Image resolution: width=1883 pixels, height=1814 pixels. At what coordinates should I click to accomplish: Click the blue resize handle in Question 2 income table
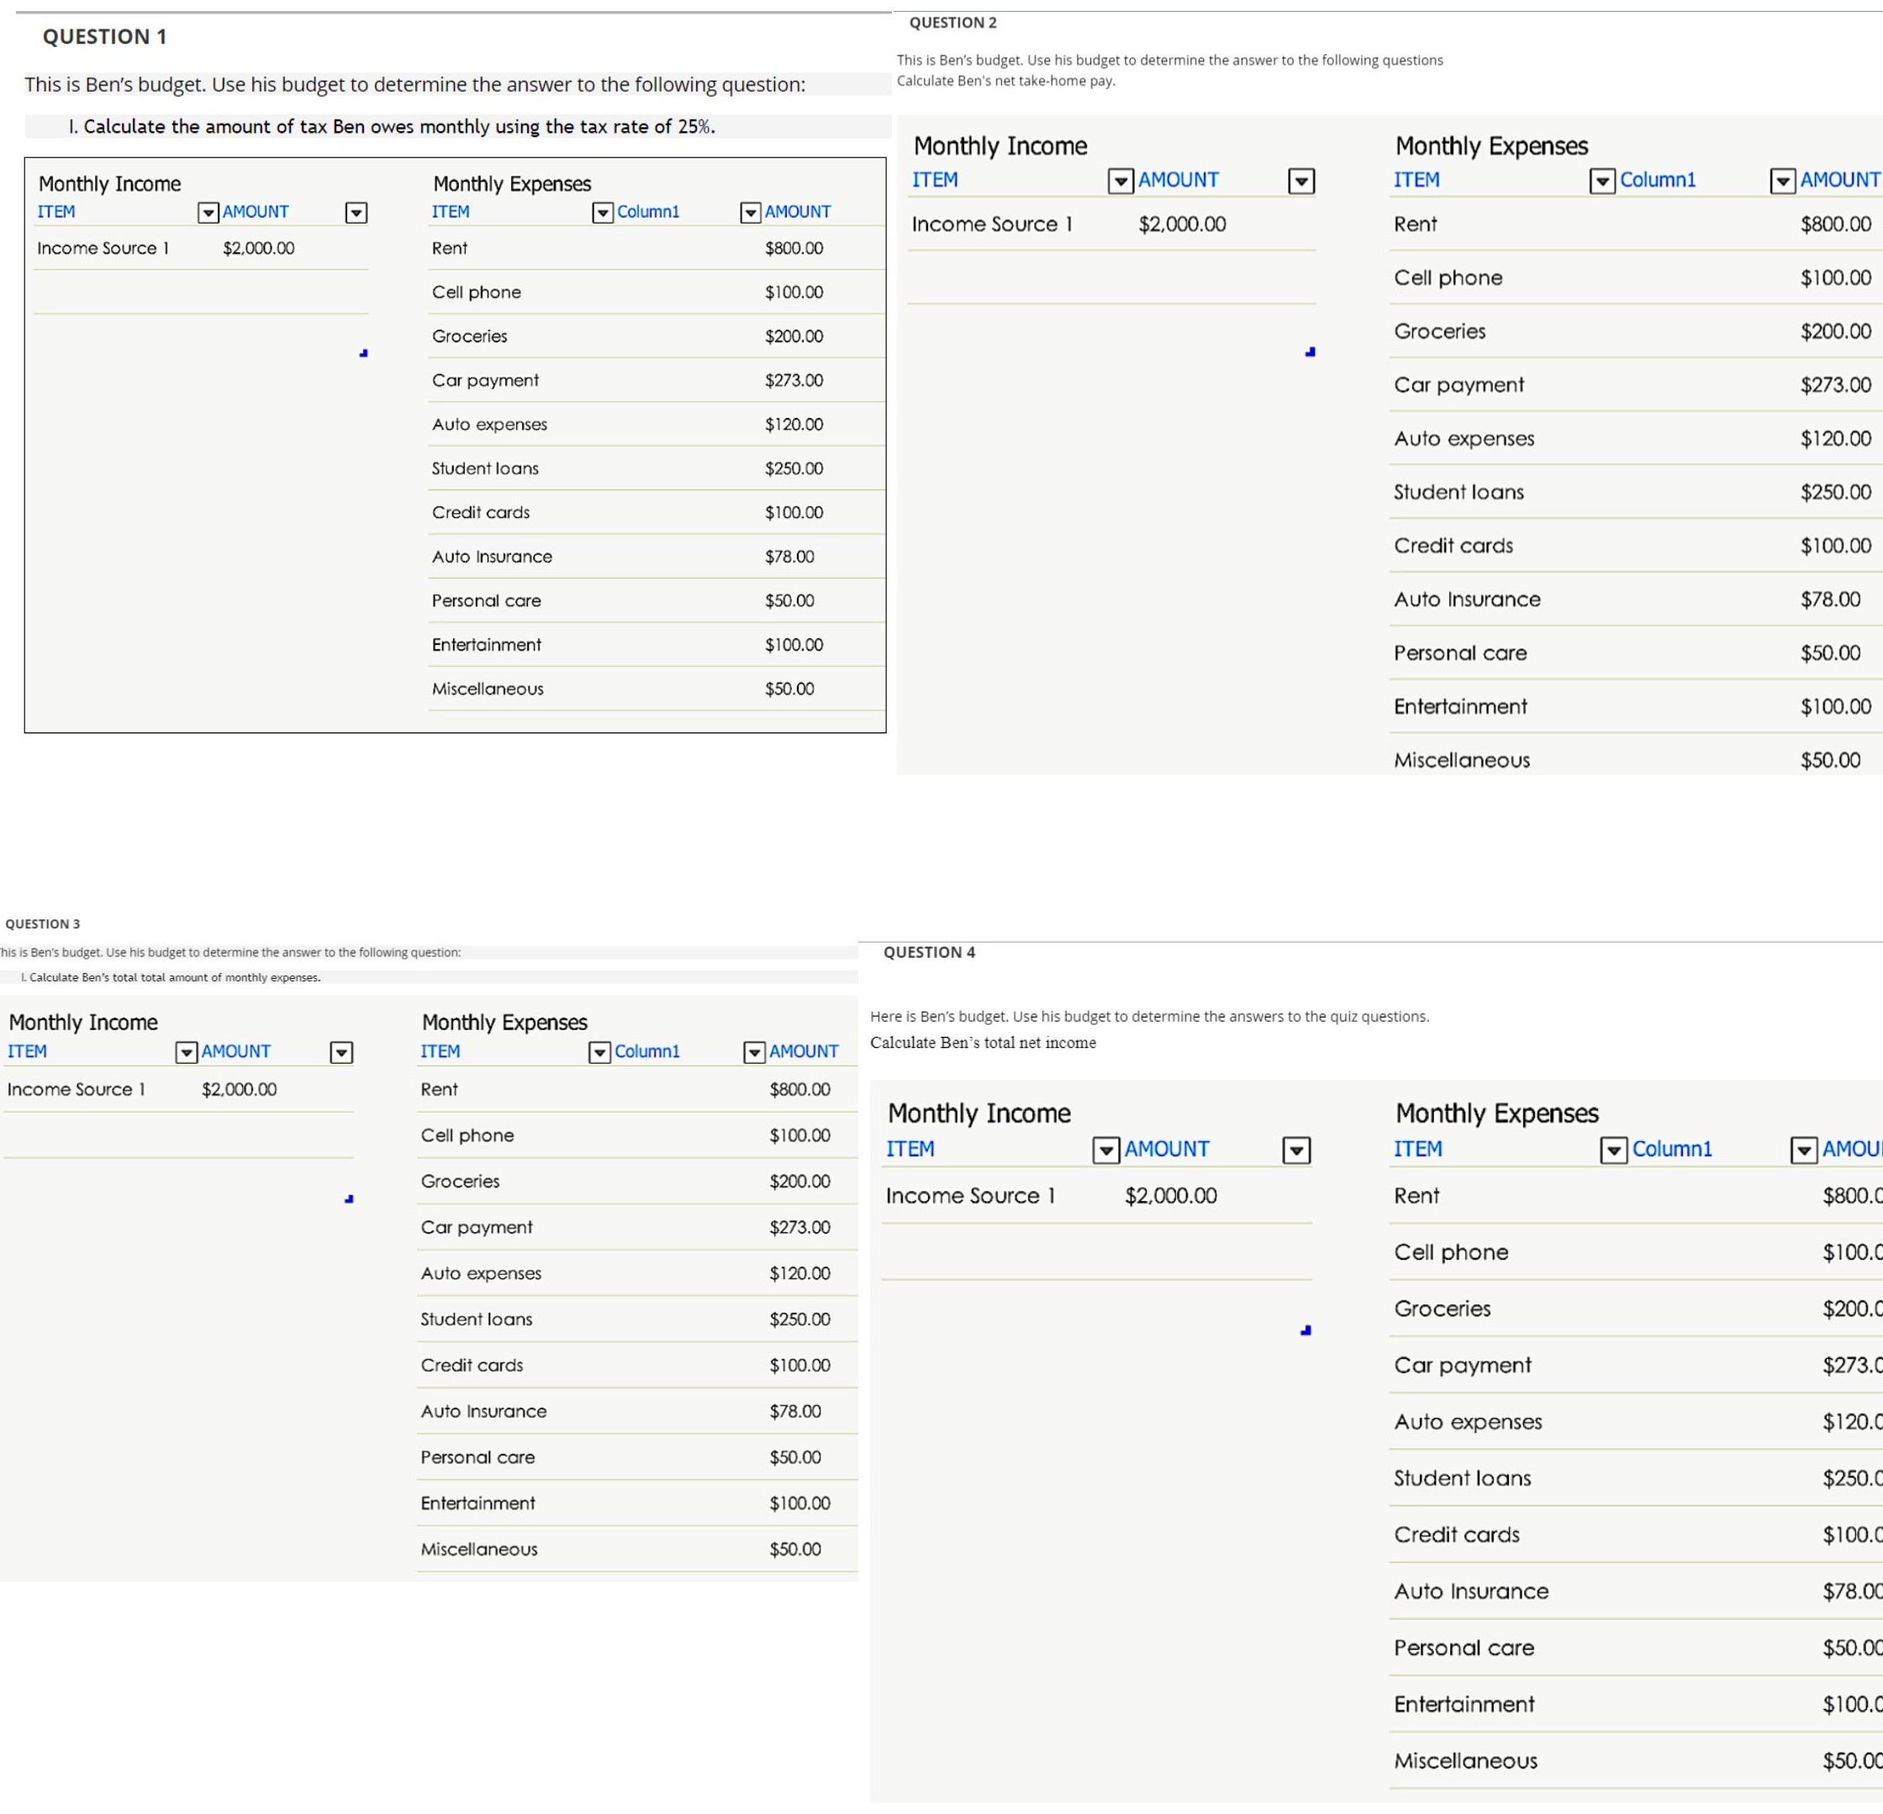[1310, 352]
